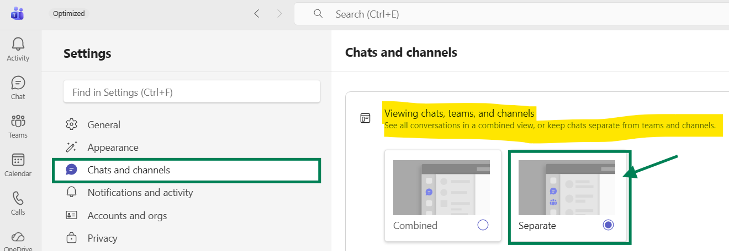Select the Separate radio button
The height and width of the screenshot is (251, 729).
[608, 225]
